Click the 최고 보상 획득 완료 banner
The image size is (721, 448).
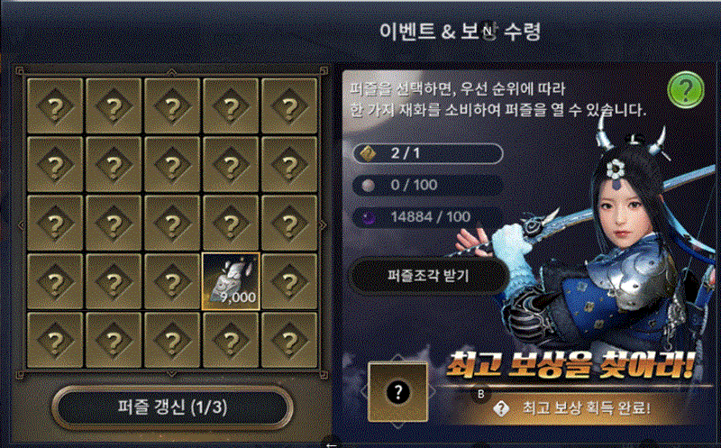point(572,408)
